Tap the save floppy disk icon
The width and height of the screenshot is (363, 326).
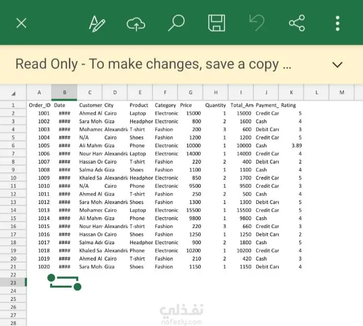click(216, 23)
